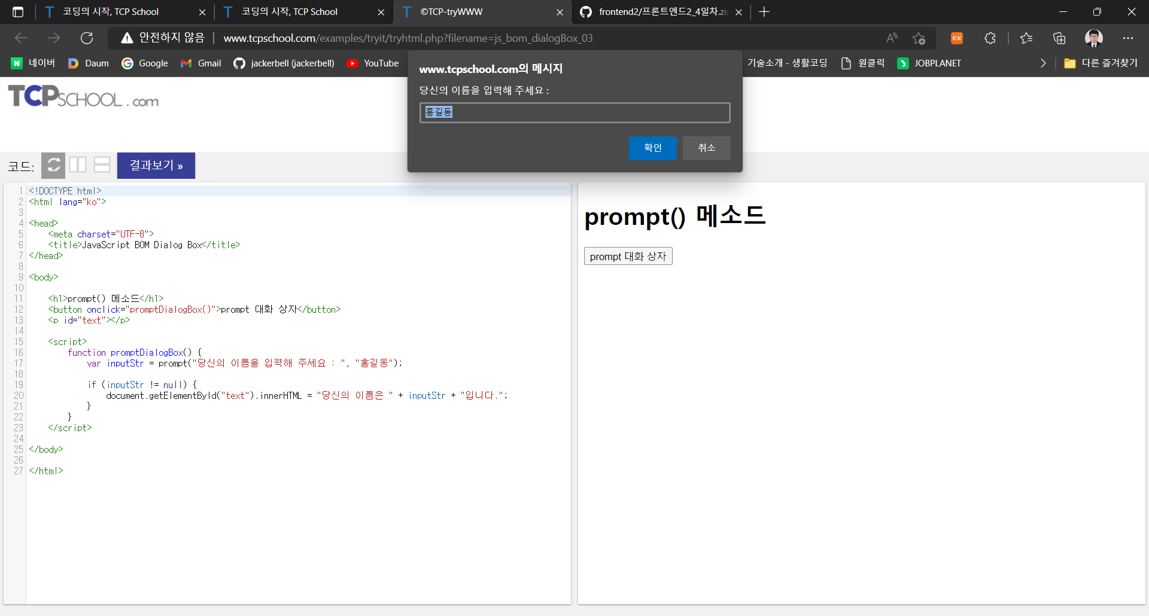Open the 원클릭 bookmark
The width and height of the screenshot is (1149, 616).
tap(863, 63)
